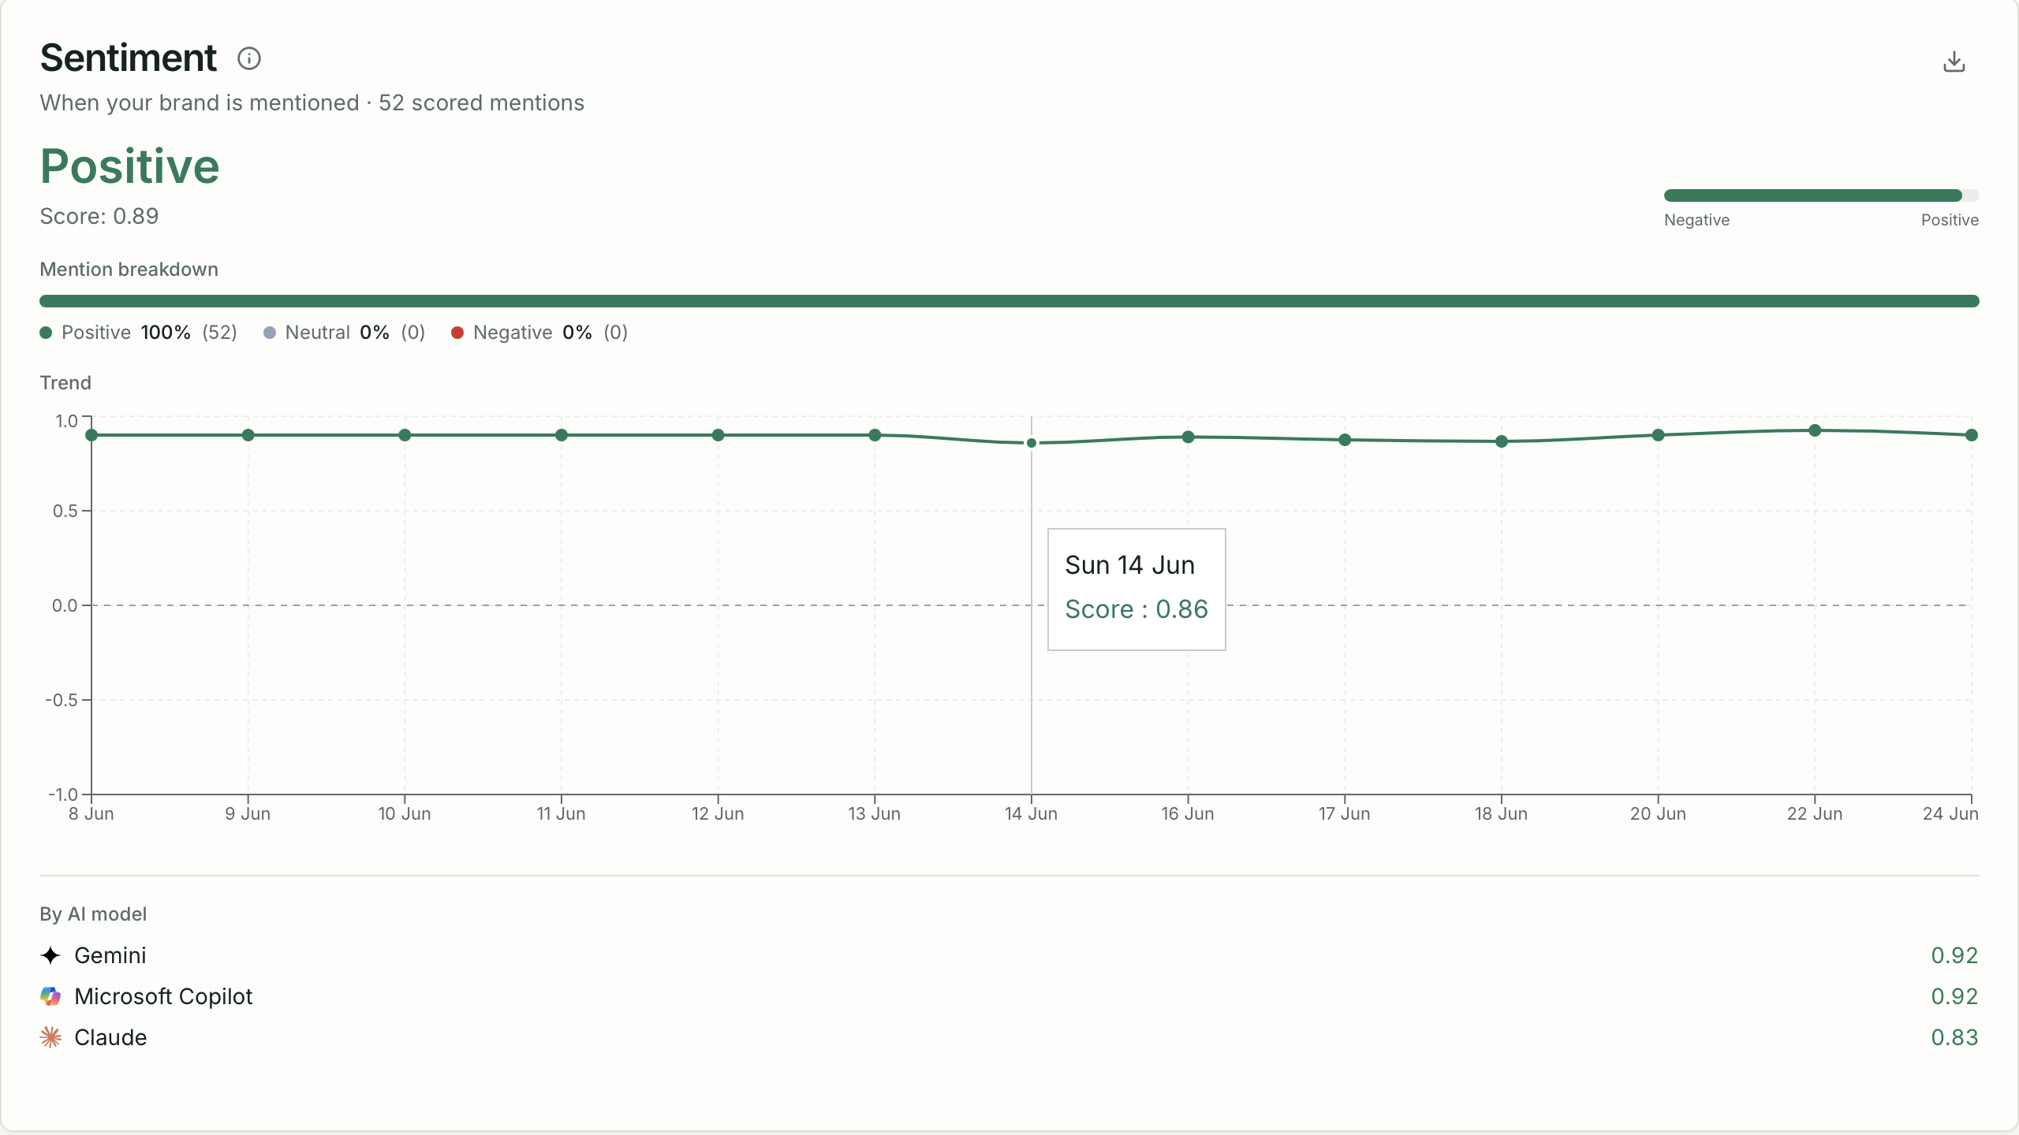Click the large Positive sentiment heading

(x=130, y=166)
